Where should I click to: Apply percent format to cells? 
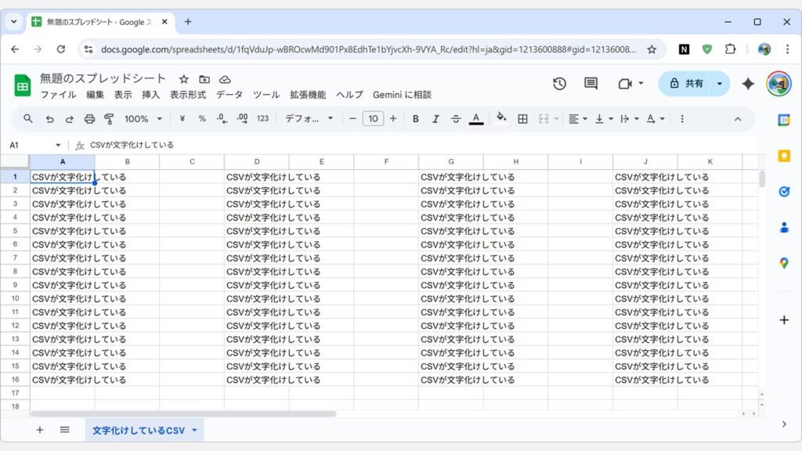[x=202, y=118]
